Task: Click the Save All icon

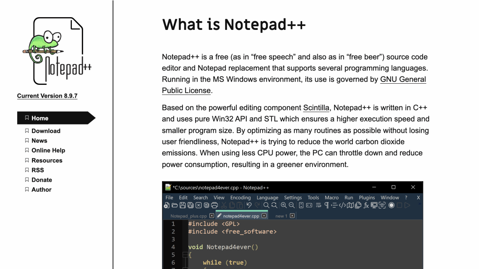Action: coord(190,205)
